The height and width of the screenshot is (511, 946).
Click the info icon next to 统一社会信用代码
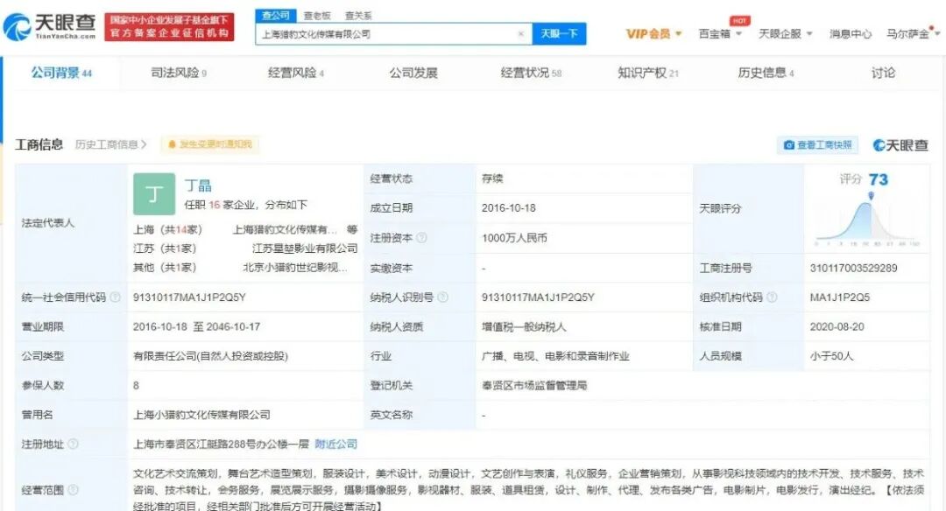(116, 297)
